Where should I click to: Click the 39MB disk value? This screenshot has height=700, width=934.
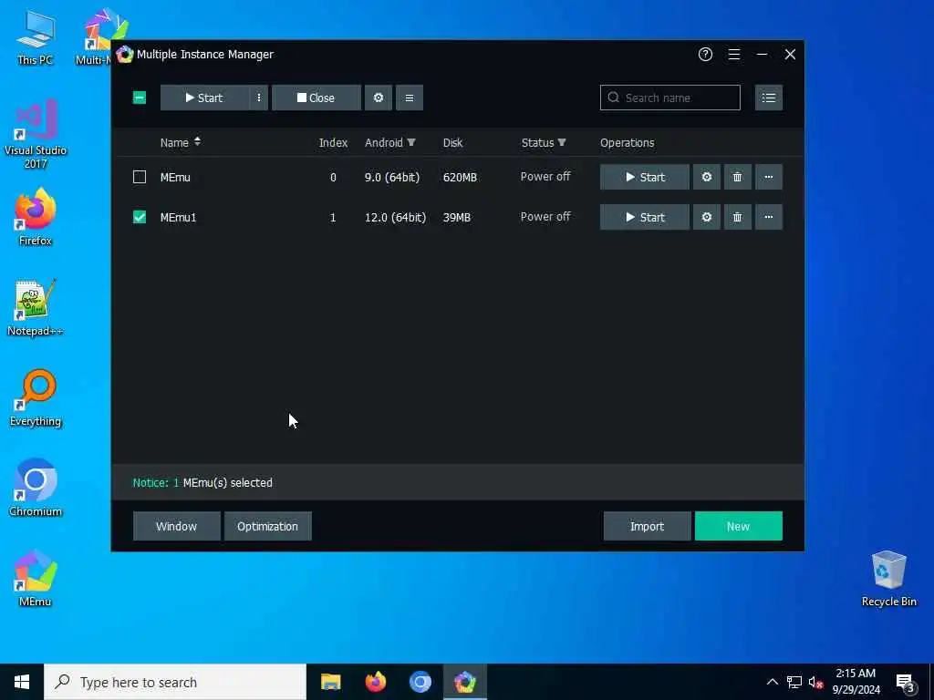click(x=457, y=217)
